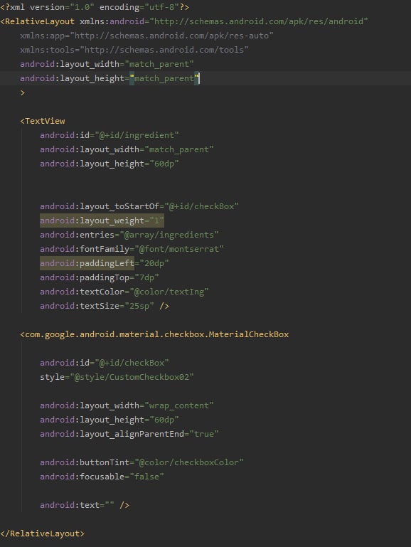Screen dimensions: 411x547
Task: Click the opening TextView tag
Action: pos(43,121)
